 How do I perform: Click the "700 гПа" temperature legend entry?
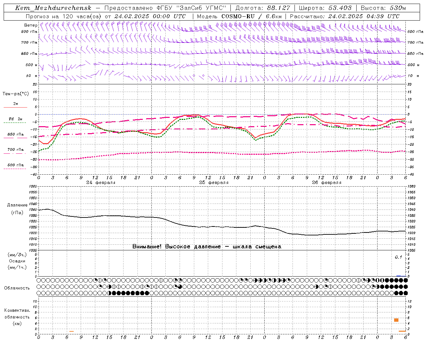(15, 150)
